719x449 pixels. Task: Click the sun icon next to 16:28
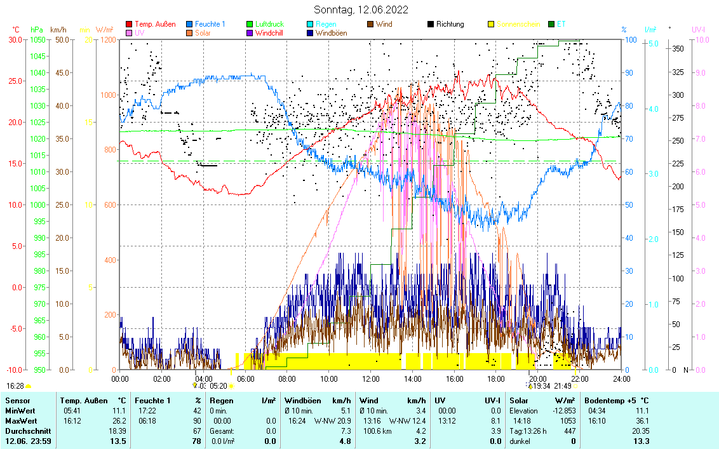point(29,386)
